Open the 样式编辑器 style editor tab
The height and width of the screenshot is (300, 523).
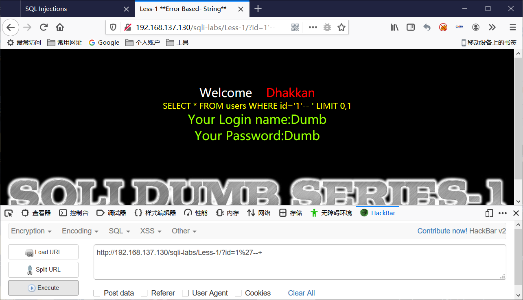(155, 213)
